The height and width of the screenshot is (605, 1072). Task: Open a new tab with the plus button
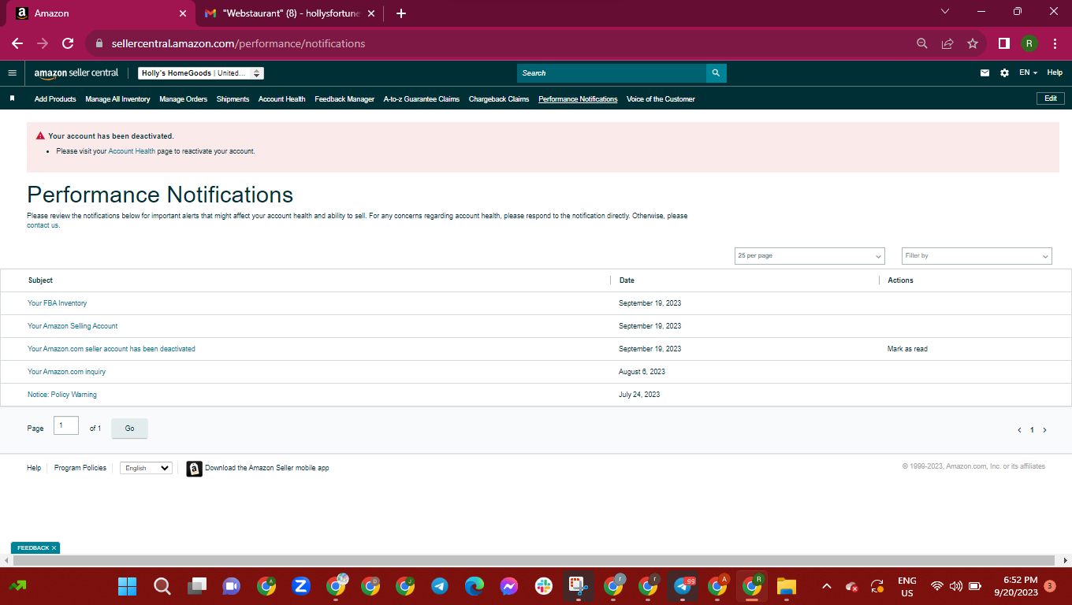click(x=401, y=13)
